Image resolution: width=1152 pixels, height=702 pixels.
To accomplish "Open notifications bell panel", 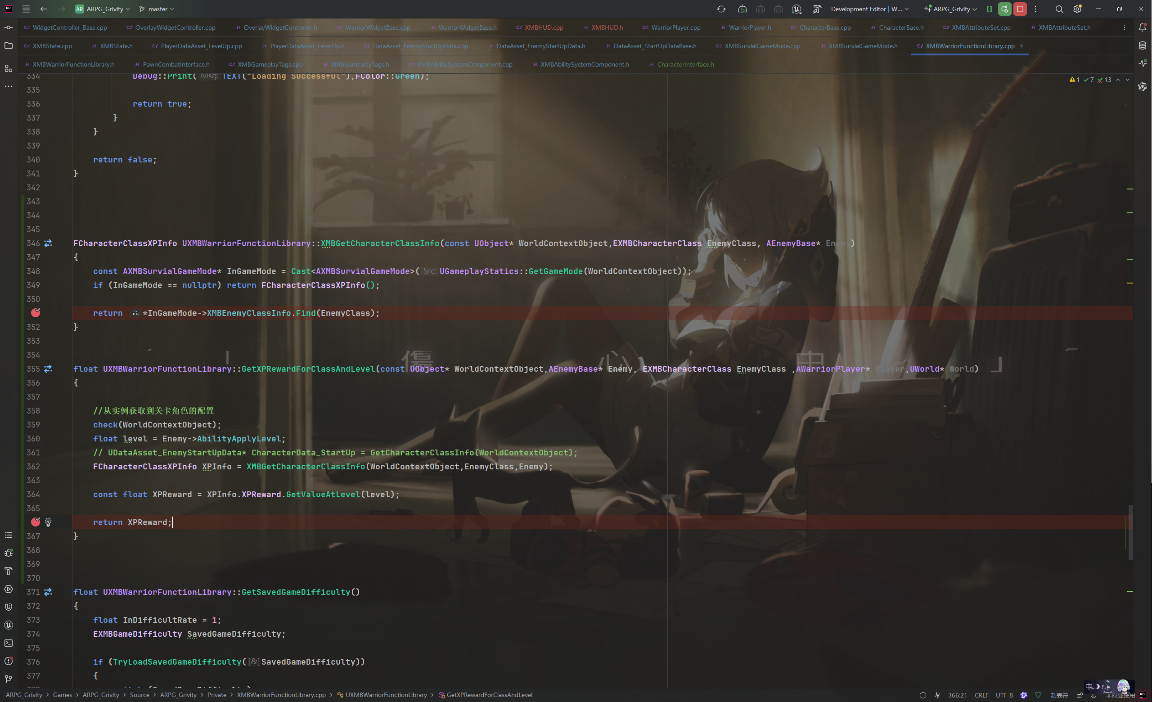I will click(1143, 27).
